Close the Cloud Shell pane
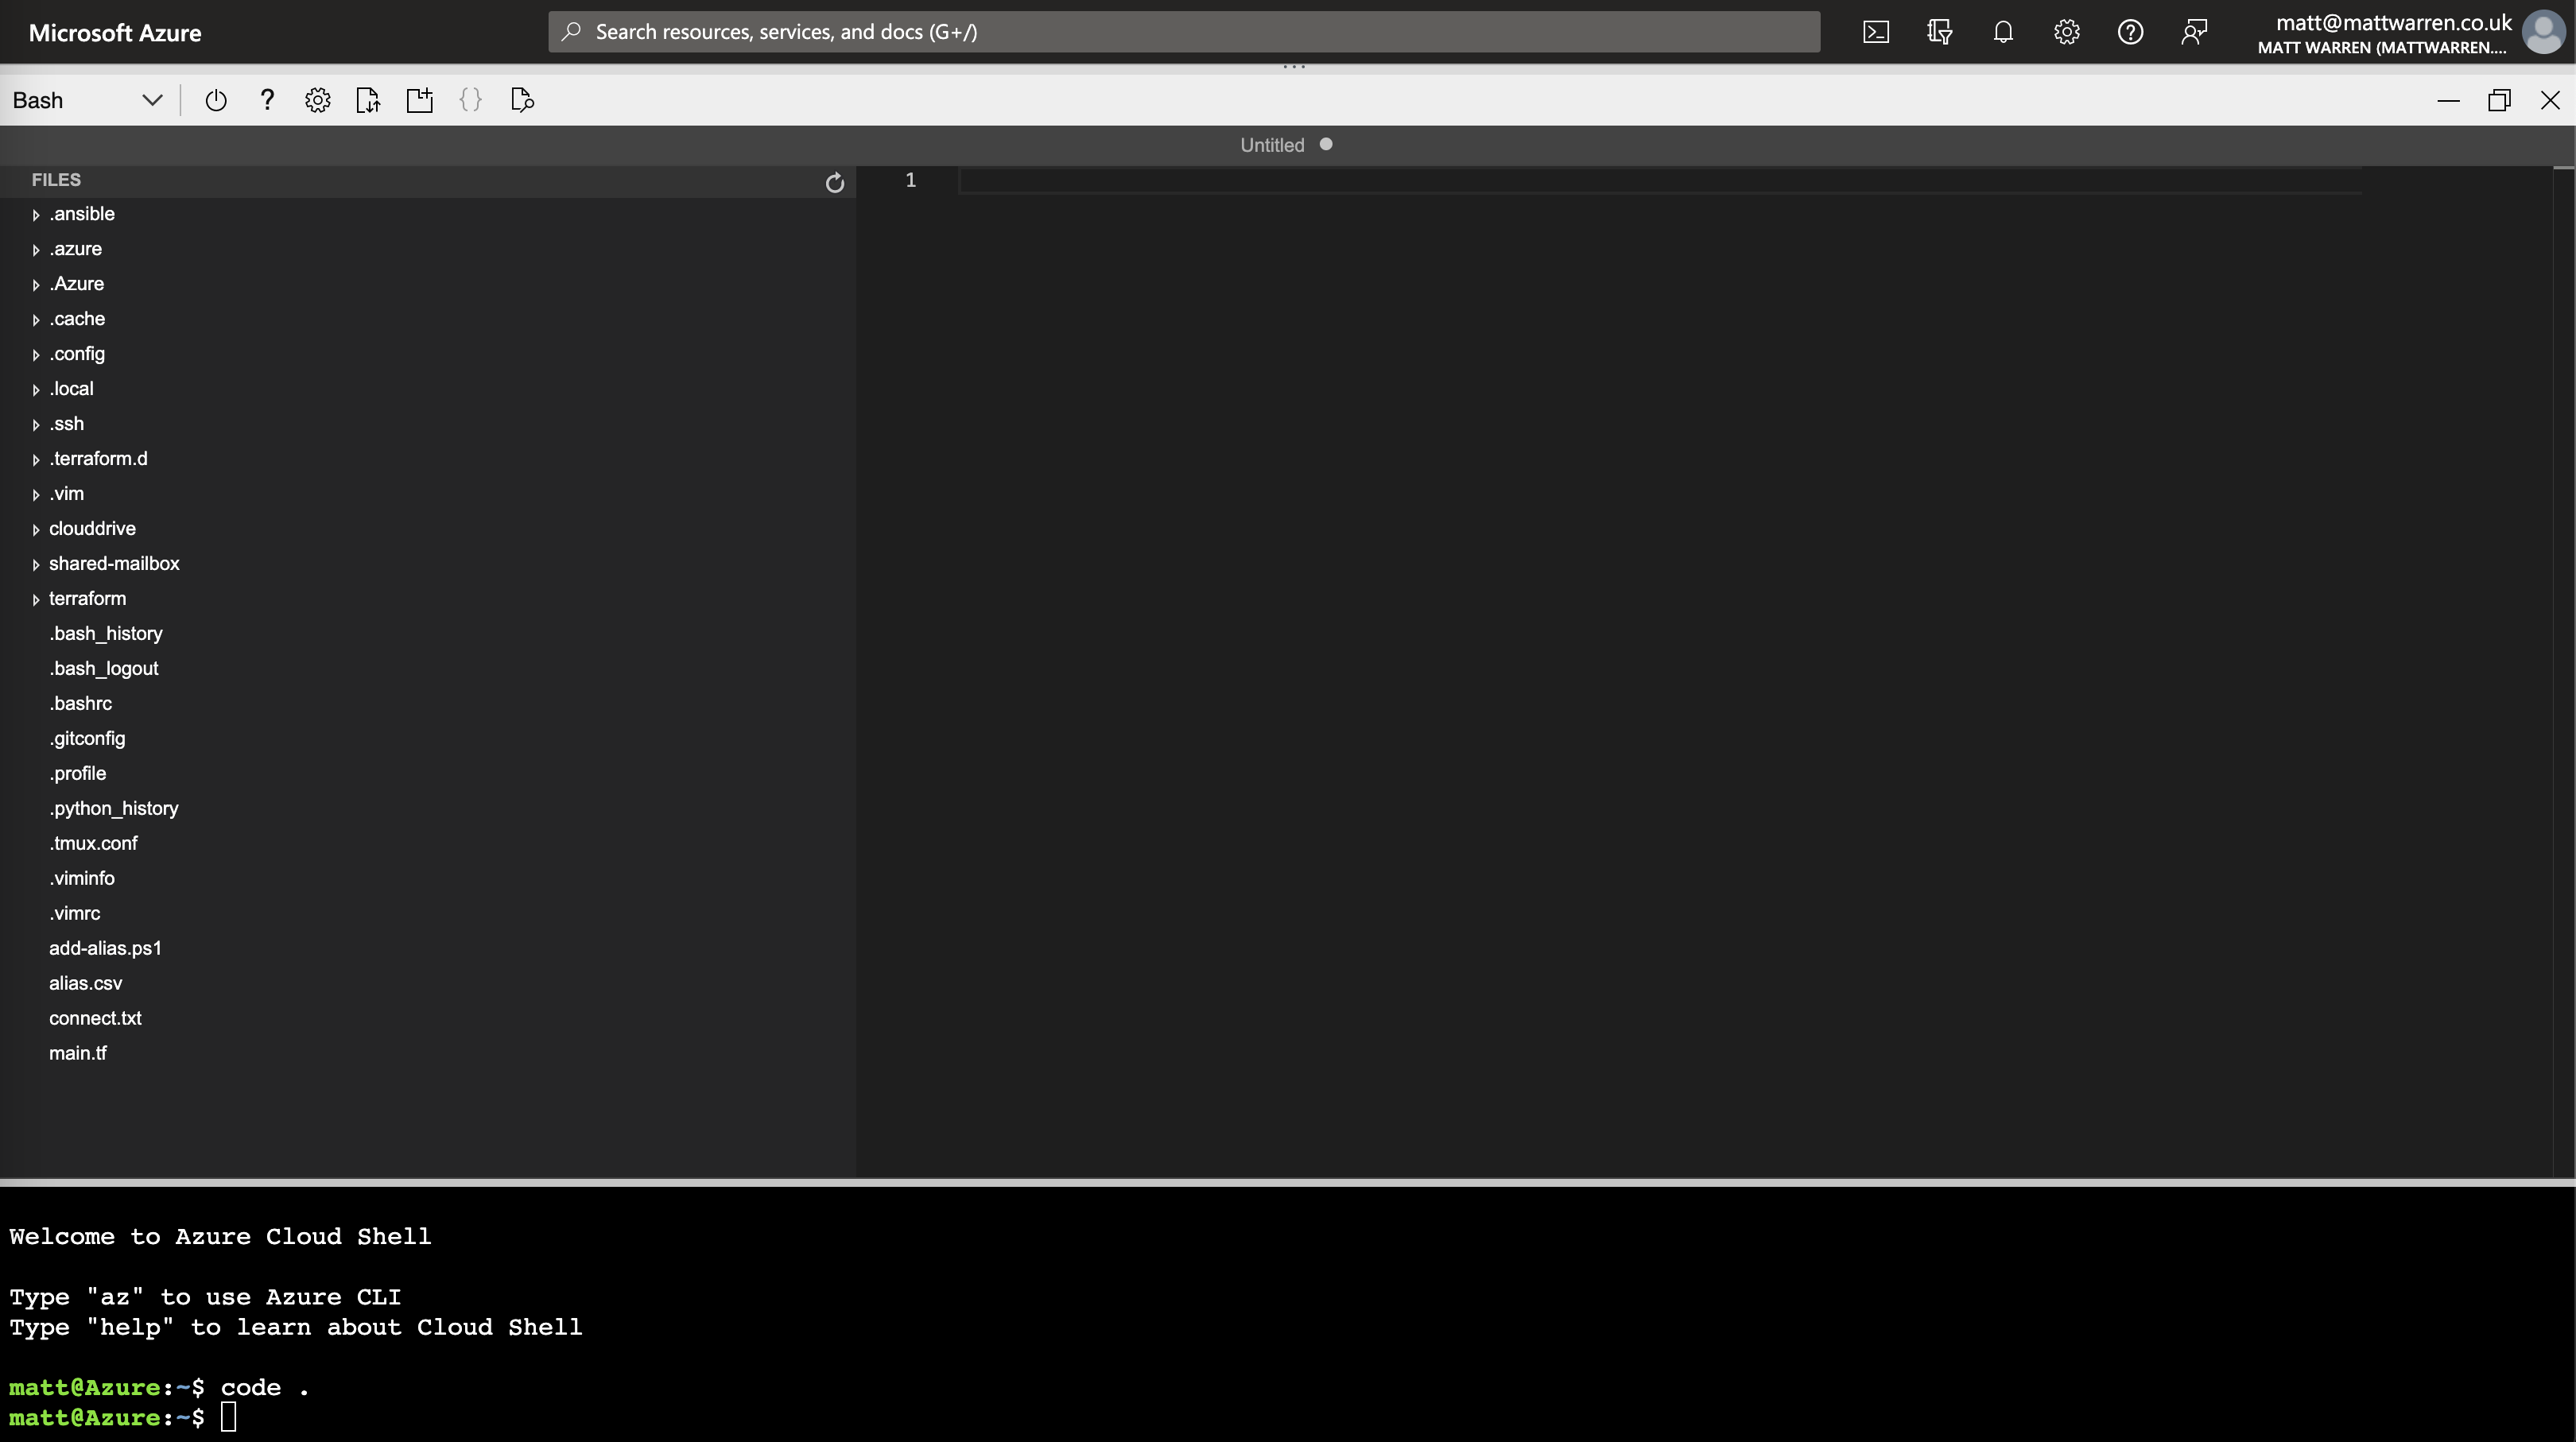The image size is (2576, 1442). click(x=2550, y=100)
